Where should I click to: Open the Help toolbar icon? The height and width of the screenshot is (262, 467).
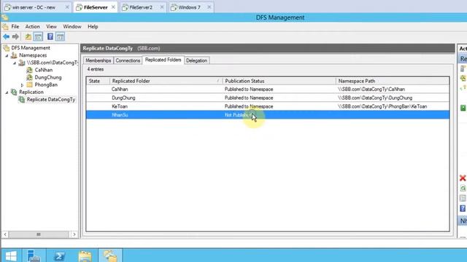[x=50, y=36]
